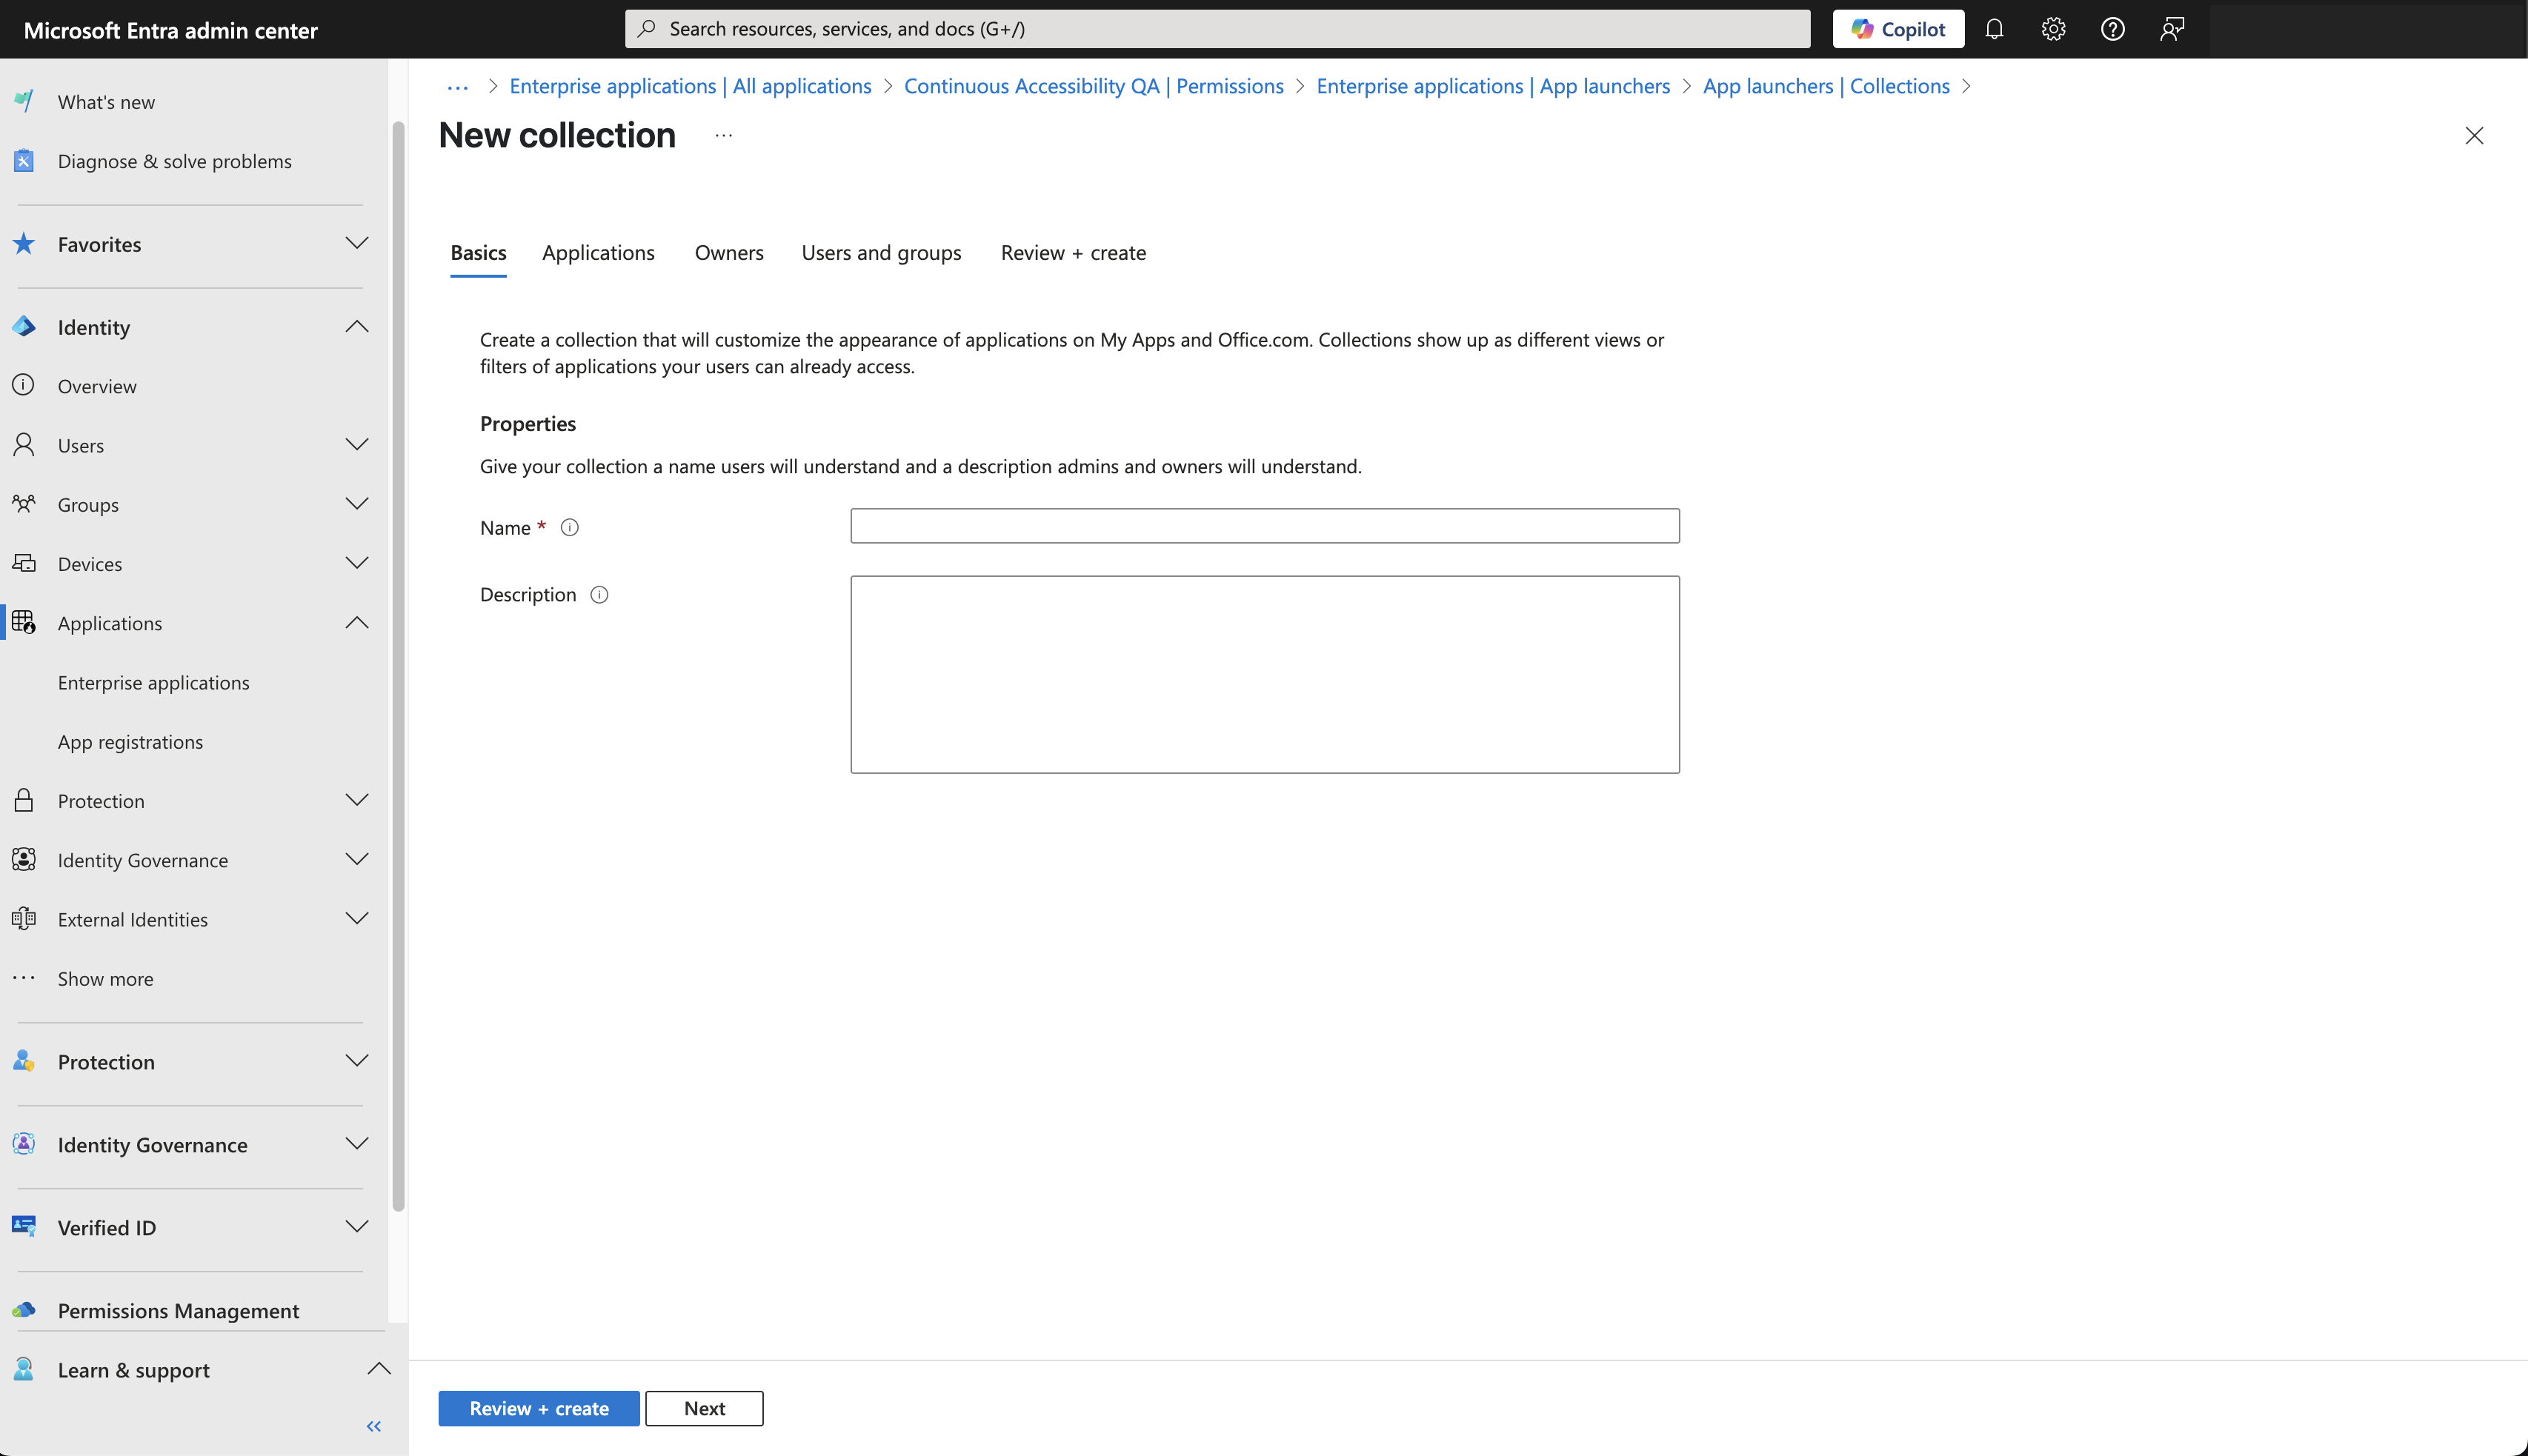Click the notifications bell icon
Screen dimensions: 2528x1456
tap(1994, 29)
